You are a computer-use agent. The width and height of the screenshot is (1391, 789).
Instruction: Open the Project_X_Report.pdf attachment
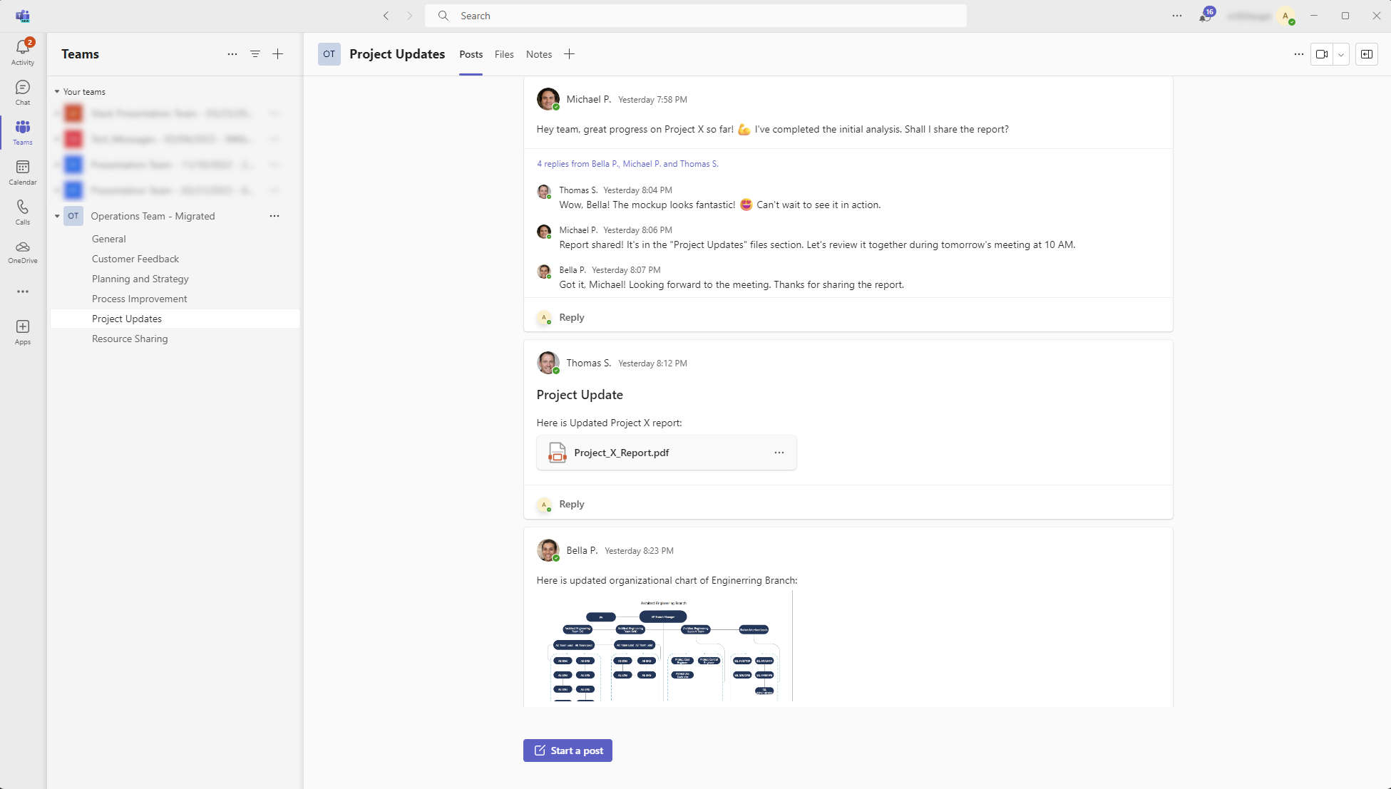(621, 453)
